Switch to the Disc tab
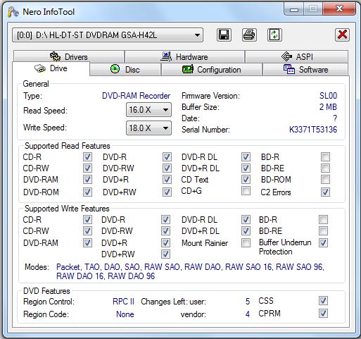The height and width of the screenshot is (339, 361). click(125, 70)
